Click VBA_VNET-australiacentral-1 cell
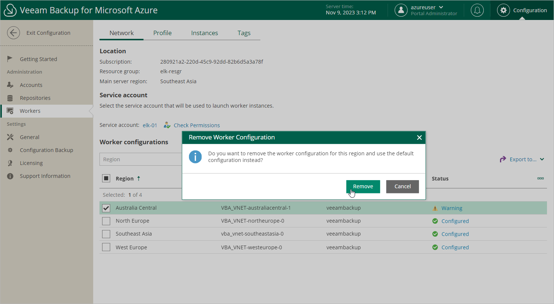Image resolution: width=554 pixels, height=304 pixels. tap(256, 208)
